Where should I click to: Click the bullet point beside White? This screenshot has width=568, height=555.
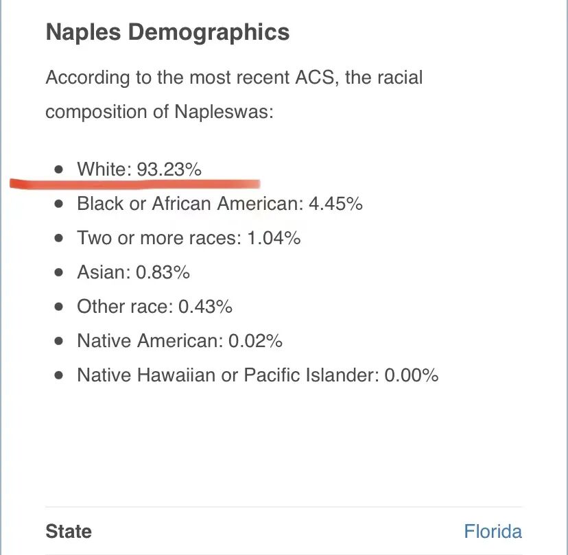click(x=59, y=169)
